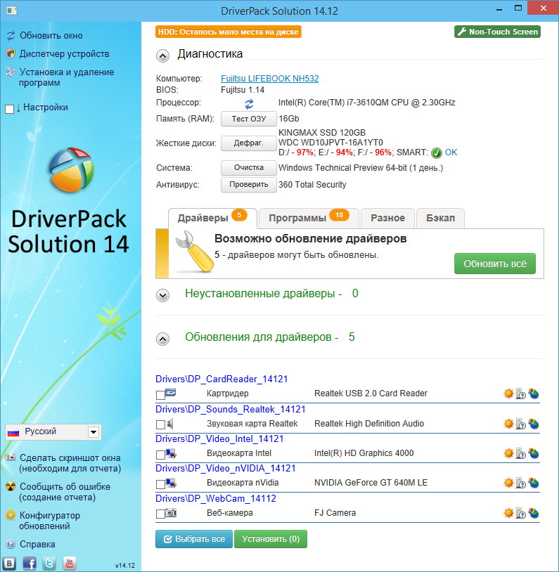Viewport: 559px width, 572px height.
Task: Click the sun icon in the FJ Camera row
Action: point(508,513)
